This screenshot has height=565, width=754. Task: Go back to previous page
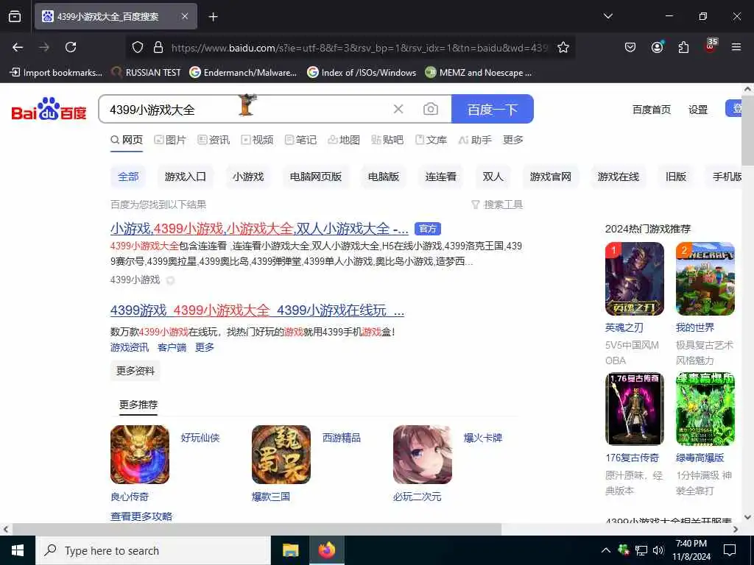point(18,47)
